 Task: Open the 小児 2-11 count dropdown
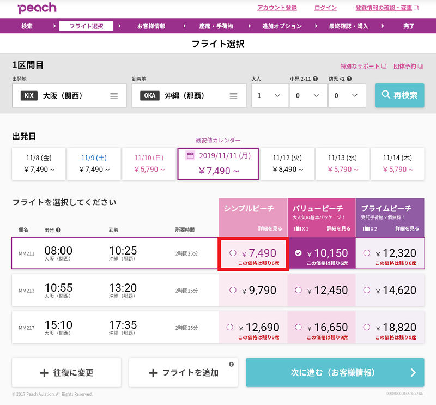coord(308,95)
